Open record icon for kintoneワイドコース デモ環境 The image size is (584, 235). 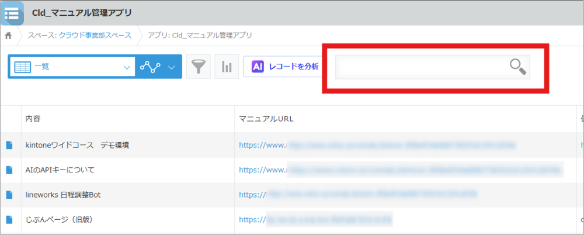pos(9,146)
